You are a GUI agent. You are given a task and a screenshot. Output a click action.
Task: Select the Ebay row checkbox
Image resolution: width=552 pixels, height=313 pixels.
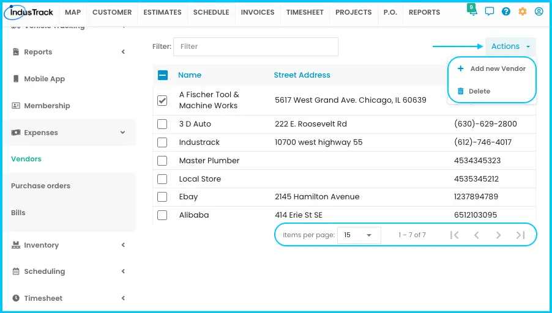162,197
